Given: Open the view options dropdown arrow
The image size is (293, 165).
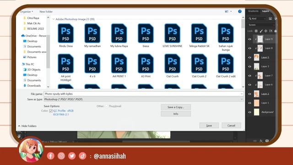Looking at the screenshot, I should (231, 11).
